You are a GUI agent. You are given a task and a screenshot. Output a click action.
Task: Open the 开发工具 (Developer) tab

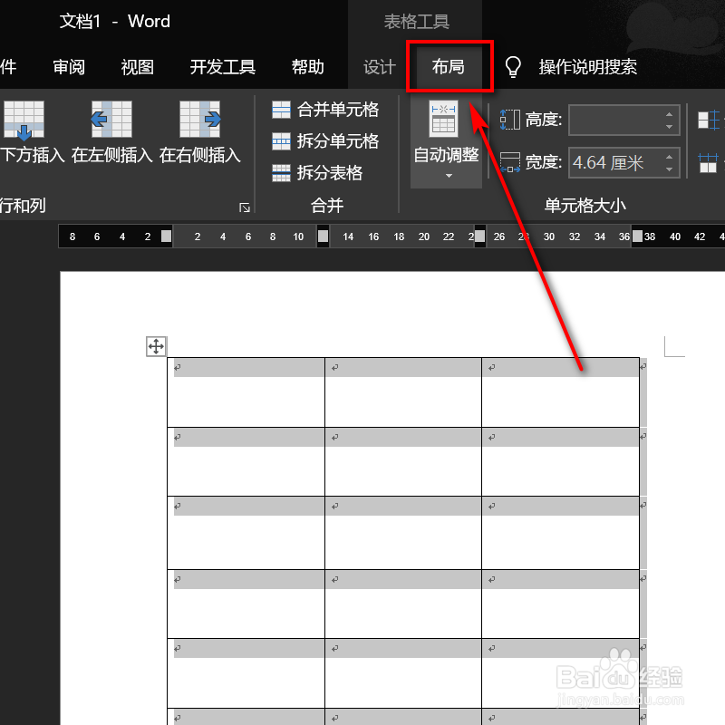coord(222,67)
